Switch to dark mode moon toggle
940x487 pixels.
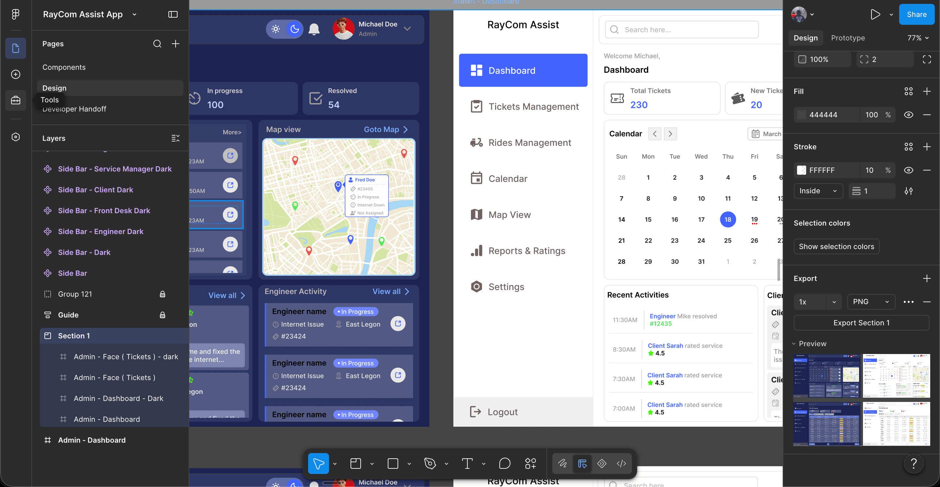[x=294, y=29]
